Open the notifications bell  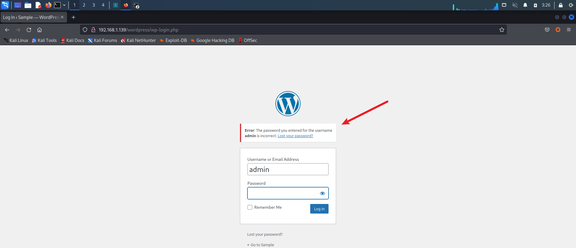pyautogui.click(x=525, y=5)
